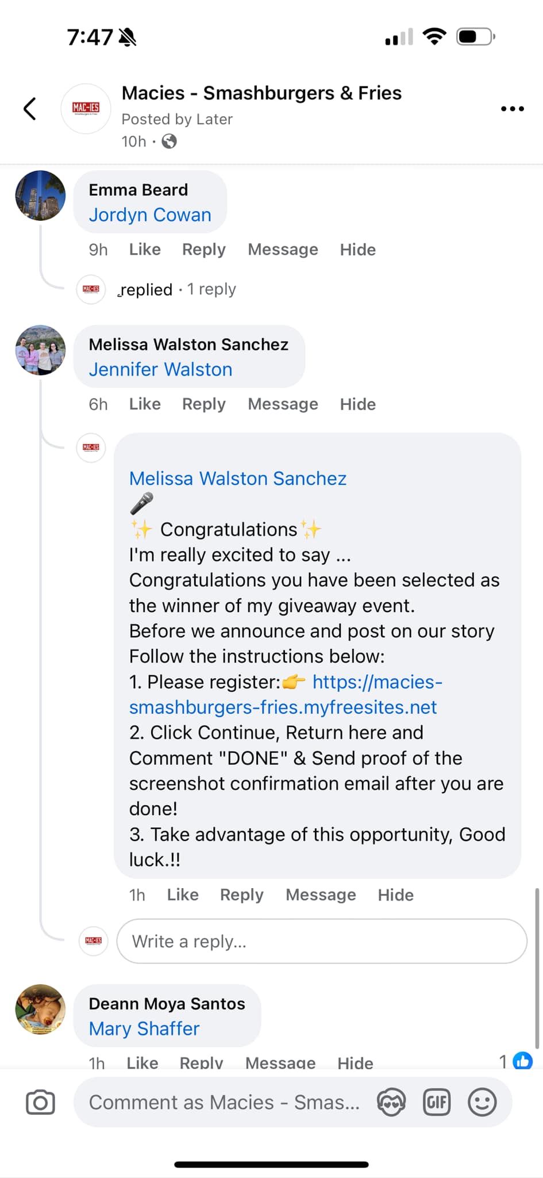The image size is (543, 1178).
Task: Focus the 'Write a reply...' field
Action: (x=321, y=941)
